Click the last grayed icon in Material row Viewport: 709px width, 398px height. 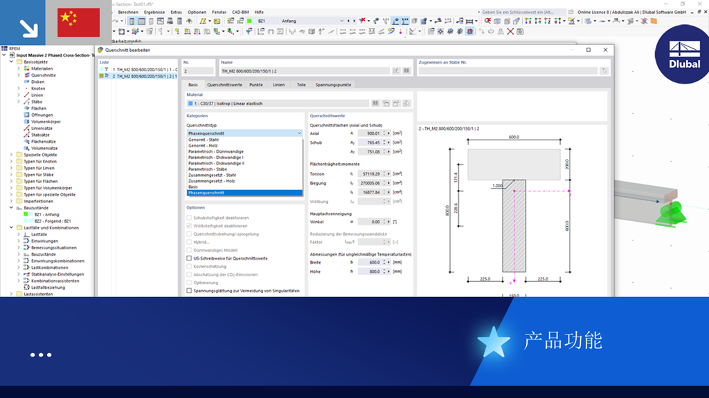coord(406,104)
